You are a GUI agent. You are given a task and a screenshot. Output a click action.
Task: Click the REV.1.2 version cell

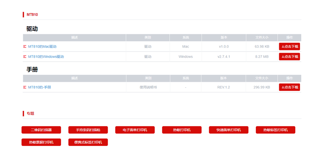(x=223, y=87)
